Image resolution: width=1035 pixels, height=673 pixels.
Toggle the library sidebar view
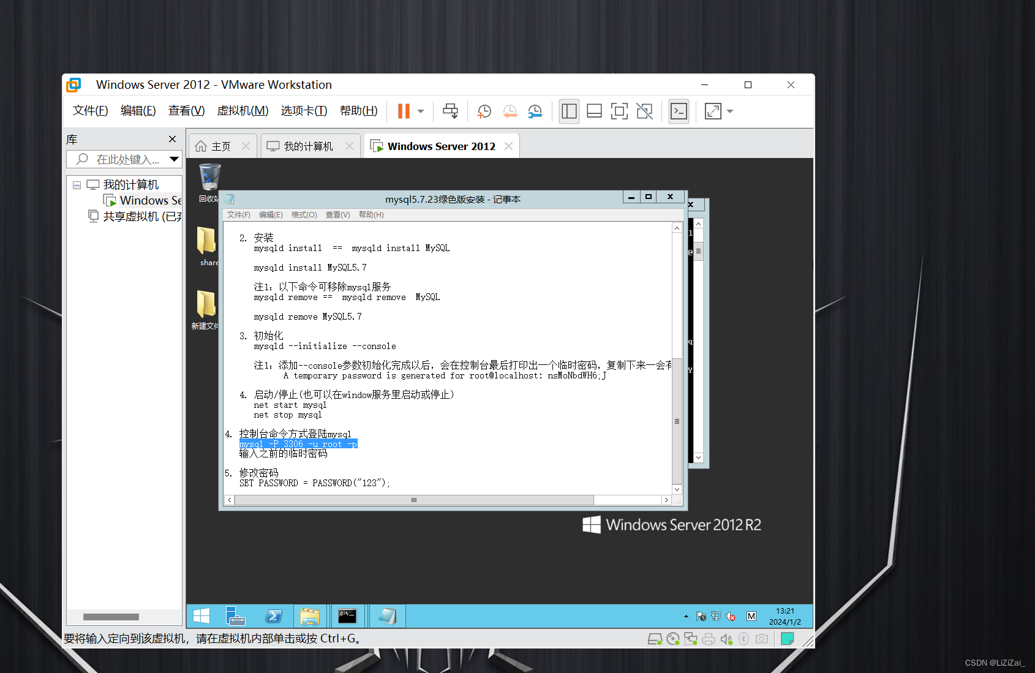point(569,111)
